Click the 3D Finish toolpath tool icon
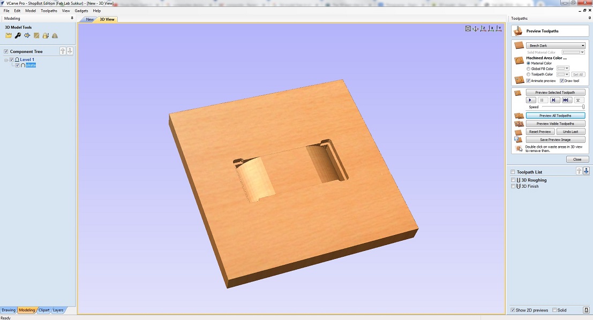The width and height of the screenshot is (593, 320). click(519, 186)
